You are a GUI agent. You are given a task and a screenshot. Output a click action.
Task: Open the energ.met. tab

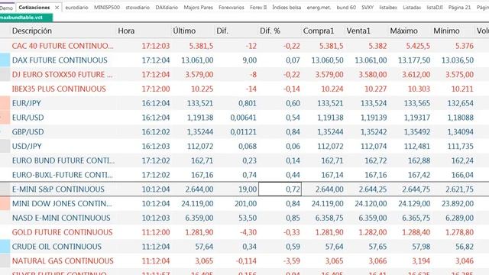point(319,7)
